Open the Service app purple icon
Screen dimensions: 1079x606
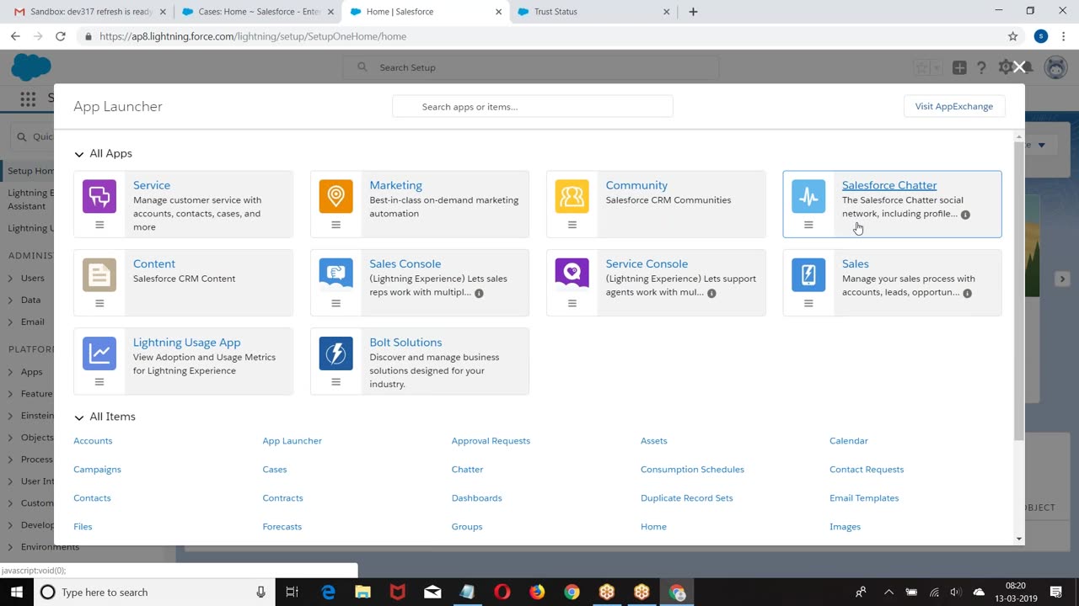(x=99, y=197)
